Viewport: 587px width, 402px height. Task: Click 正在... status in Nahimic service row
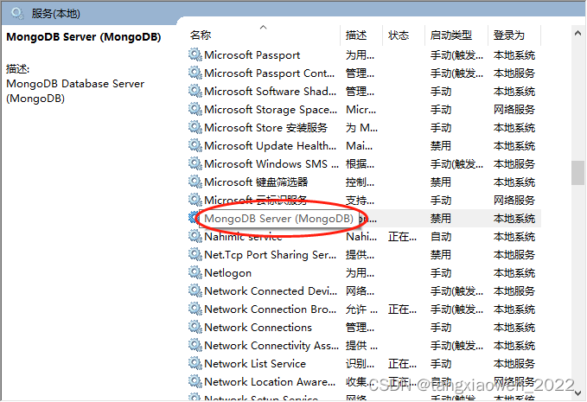[402, 237]
